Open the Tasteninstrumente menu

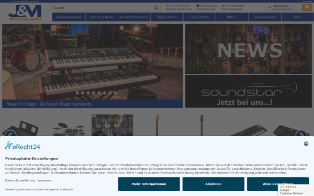coord(69,17)
